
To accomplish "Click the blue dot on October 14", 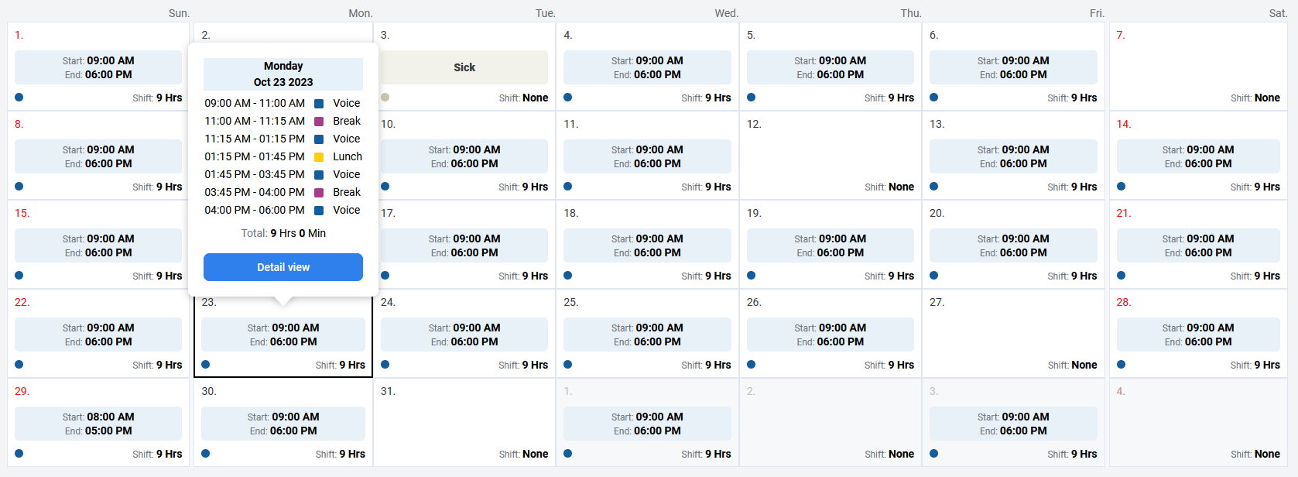I will tap(1122, 187).
